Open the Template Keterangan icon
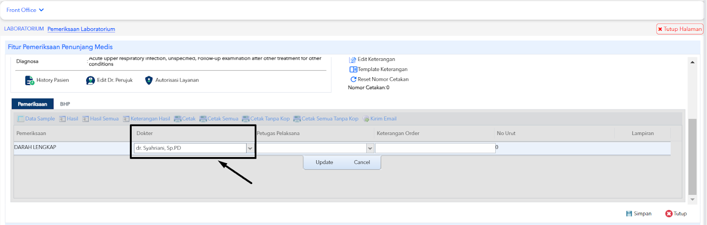The height and width of the screenshot is (225, 707). point(353,69)
